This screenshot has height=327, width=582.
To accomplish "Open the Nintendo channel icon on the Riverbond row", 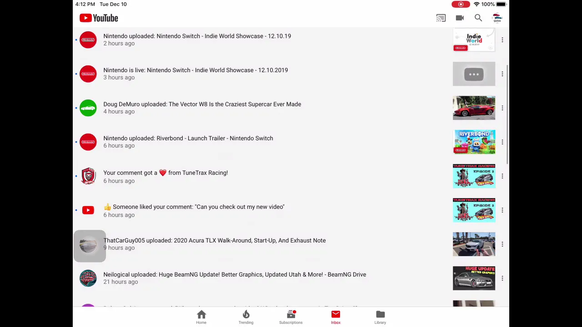I will tap(88, 142).
